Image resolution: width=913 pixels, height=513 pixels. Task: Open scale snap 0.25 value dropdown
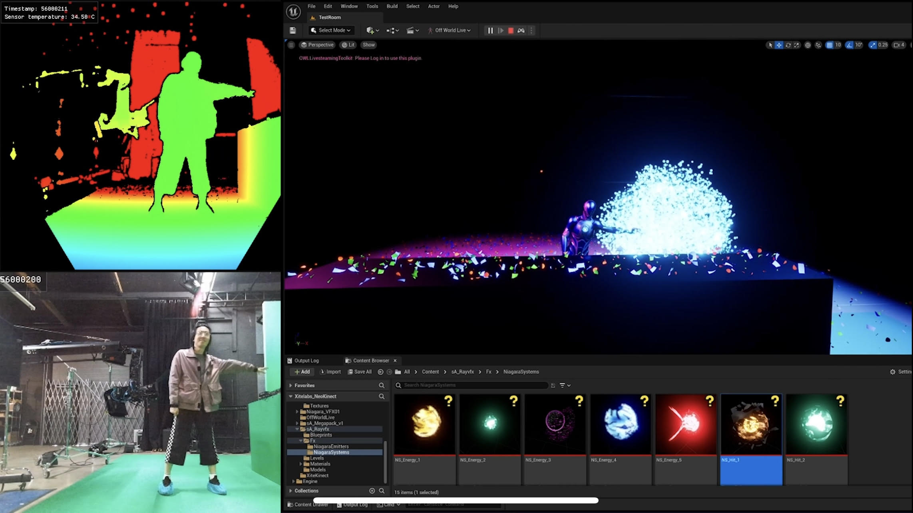pyautogui.click(x=883, y=45)
